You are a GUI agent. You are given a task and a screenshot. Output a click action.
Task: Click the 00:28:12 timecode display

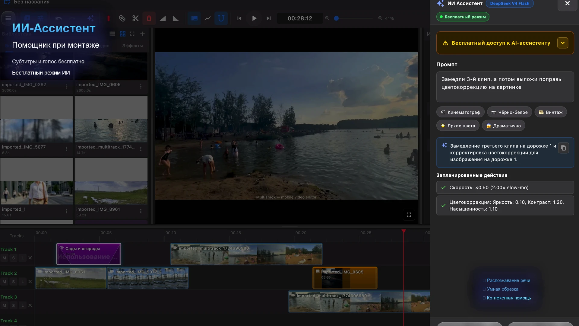(300, 18)
